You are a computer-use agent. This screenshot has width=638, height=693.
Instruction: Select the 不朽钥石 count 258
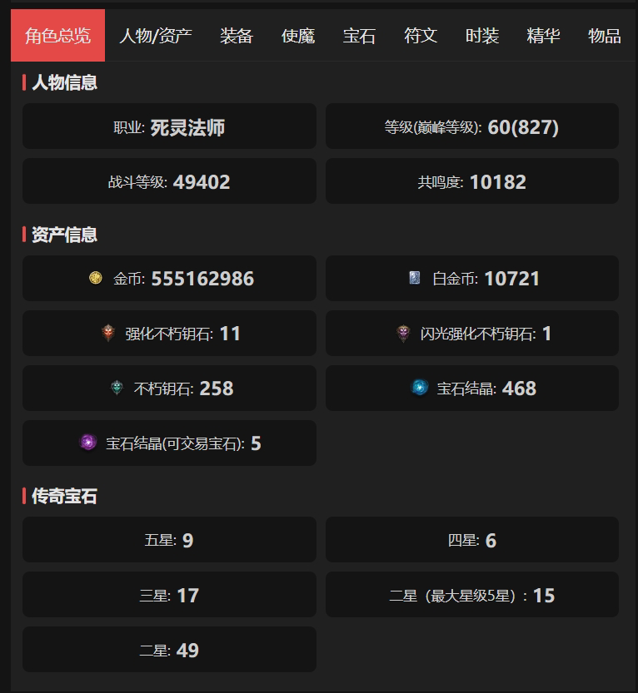pos(217,389)
